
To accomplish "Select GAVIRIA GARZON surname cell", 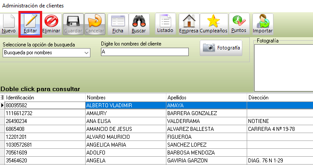I will coord(206,161).
